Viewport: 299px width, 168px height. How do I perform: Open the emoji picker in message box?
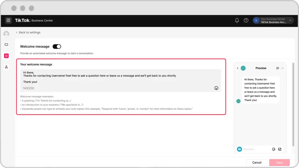(216, 88)
